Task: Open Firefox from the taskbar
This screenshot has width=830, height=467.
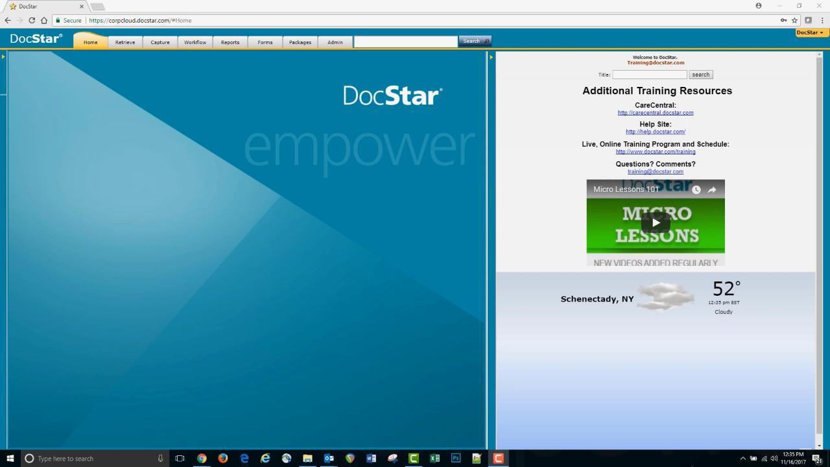Action: (x=223, y=458)
